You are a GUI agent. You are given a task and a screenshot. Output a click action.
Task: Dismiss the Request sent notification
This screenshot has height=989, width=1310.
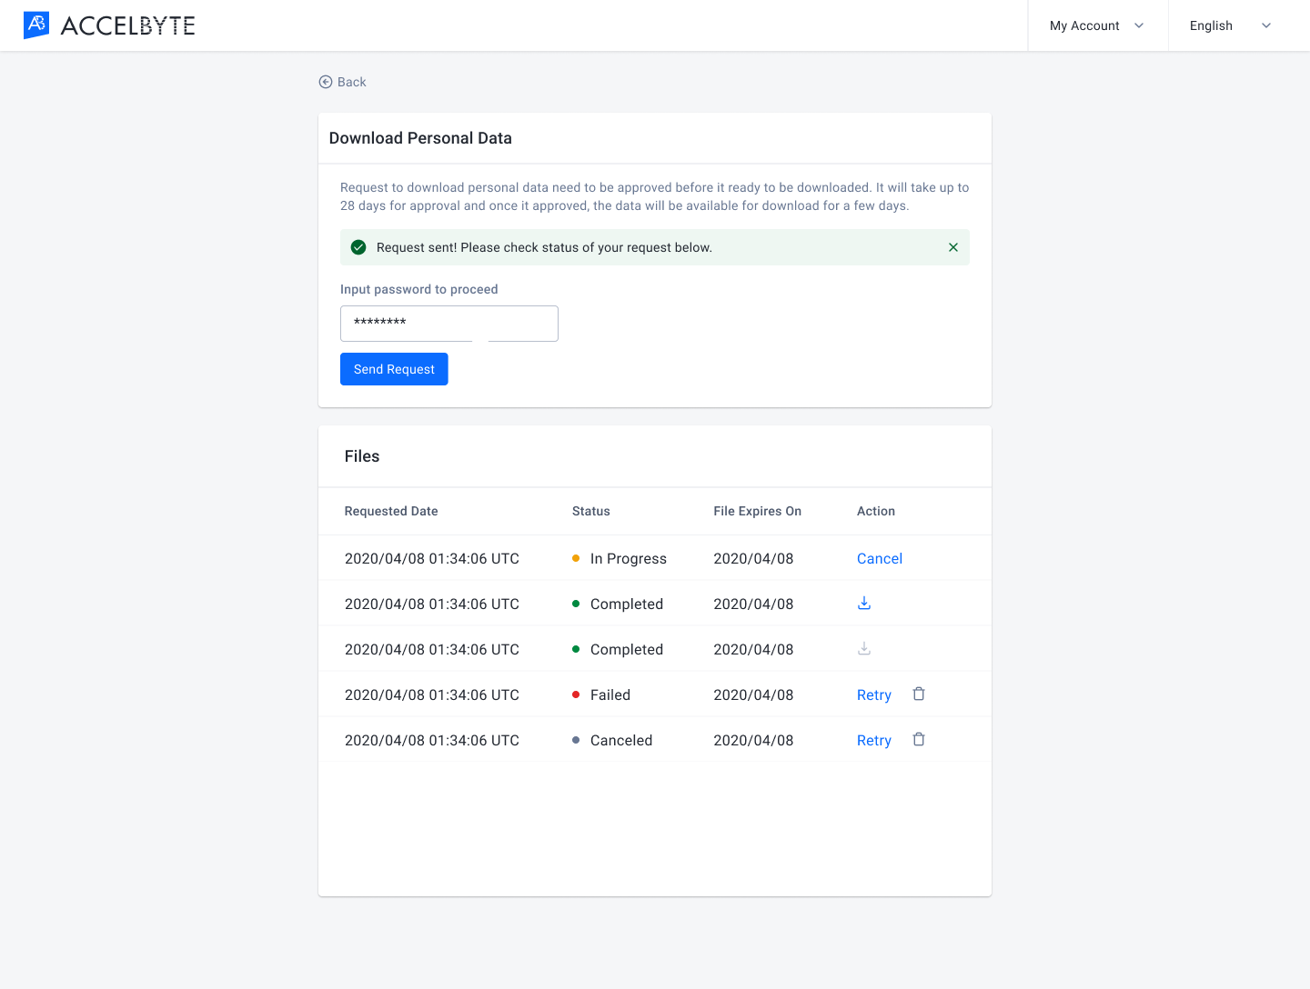953,247
